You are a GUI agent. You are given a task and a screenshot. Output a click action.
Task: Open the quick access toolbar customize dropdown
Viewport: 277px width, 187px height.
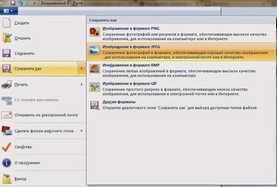[x=34, y=3]
